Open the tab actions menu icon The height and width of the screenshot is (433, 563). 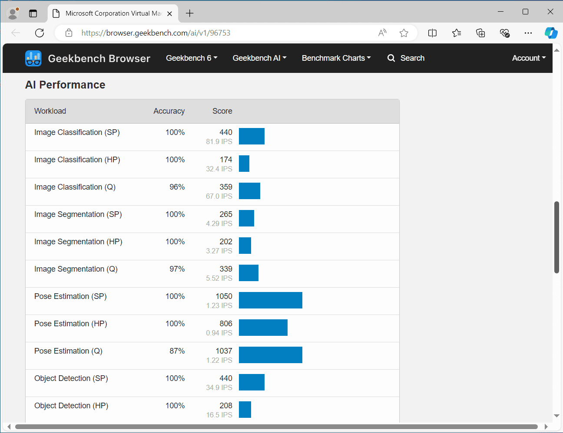click(33, 13)
